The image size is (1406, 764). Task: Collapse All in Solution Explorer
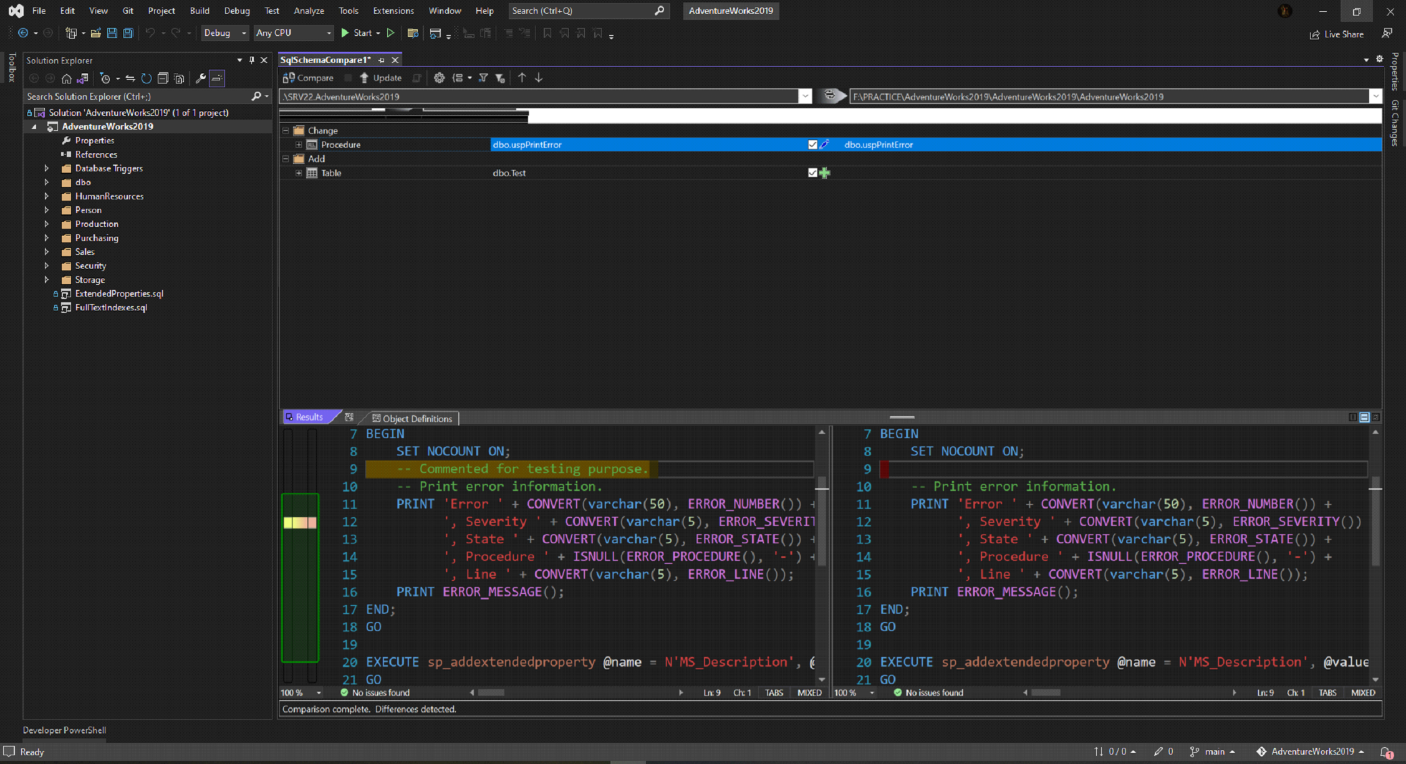coord(163,79)
